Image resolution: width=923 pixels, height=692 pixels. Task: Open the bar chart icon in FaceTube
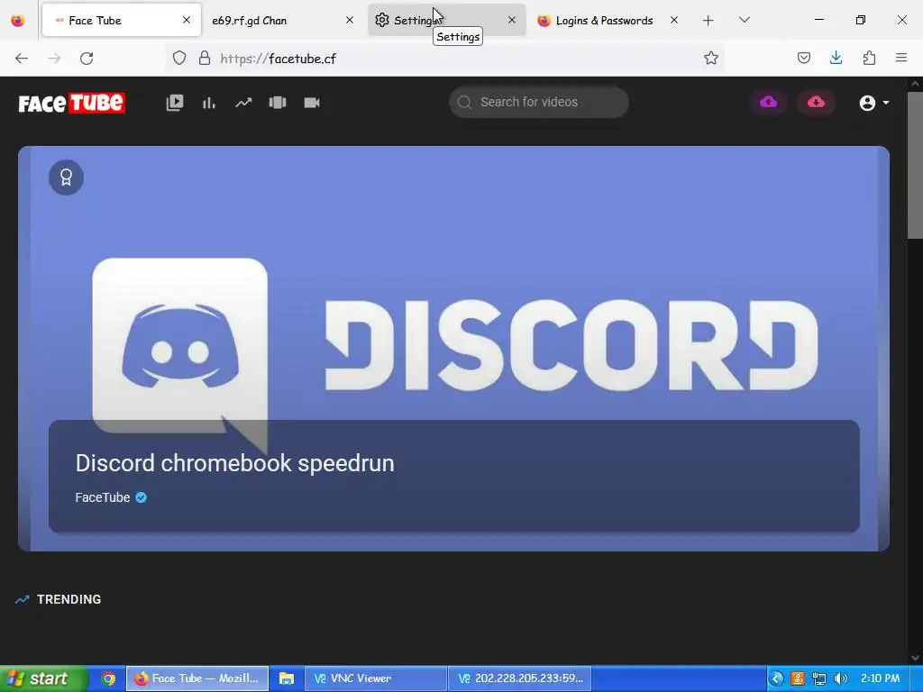click(209, 103)
